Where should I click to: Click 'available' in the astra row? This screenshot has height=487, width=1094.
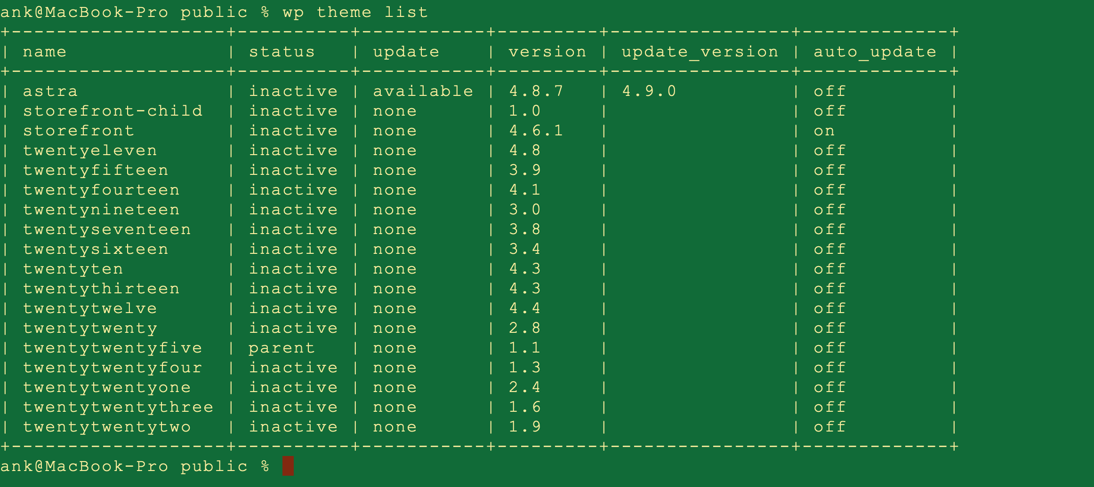click(x=423, y=91)
